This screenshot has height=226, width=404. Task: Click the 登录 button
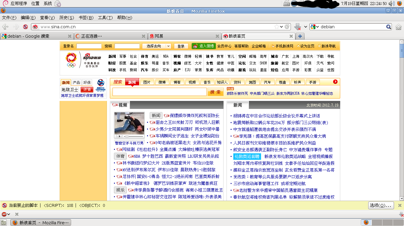[x=181, y=46]
